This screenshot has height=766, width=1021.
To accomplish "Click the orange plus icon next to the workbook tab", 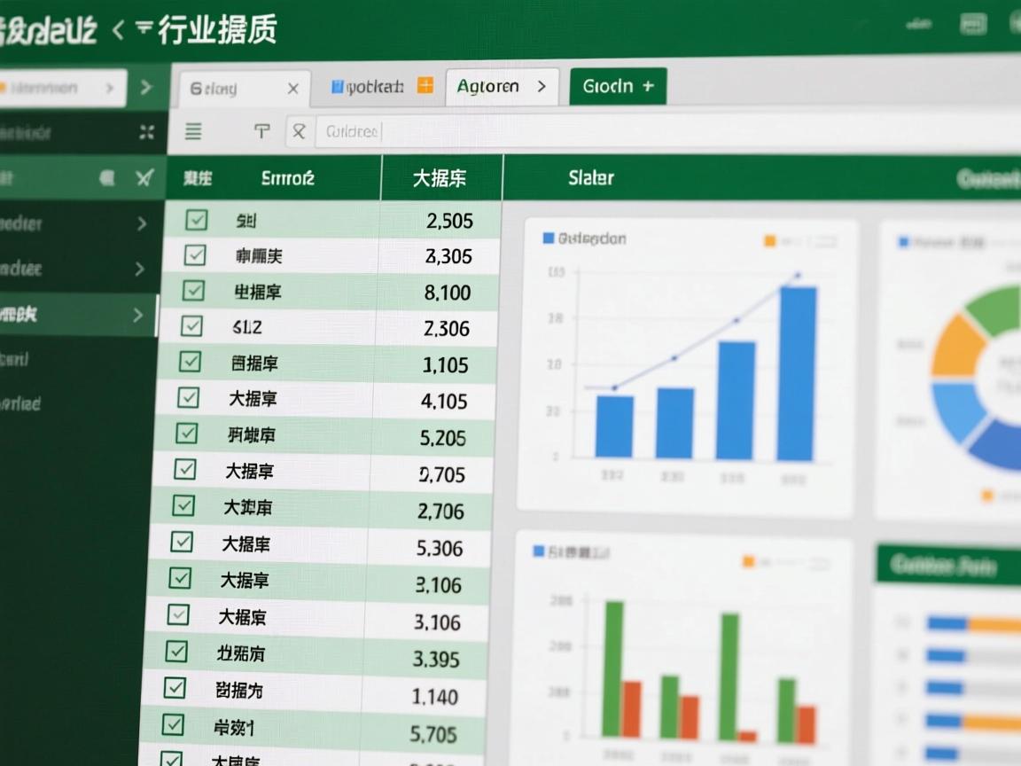I will pos(424,86).
